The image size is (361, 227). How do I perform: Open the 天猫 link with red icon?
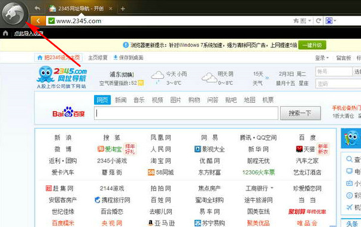(x=305, y=149)
